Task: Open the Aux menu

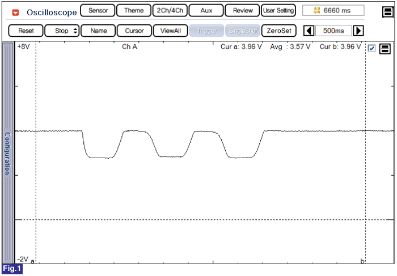Action: click(x=206, y=11)
